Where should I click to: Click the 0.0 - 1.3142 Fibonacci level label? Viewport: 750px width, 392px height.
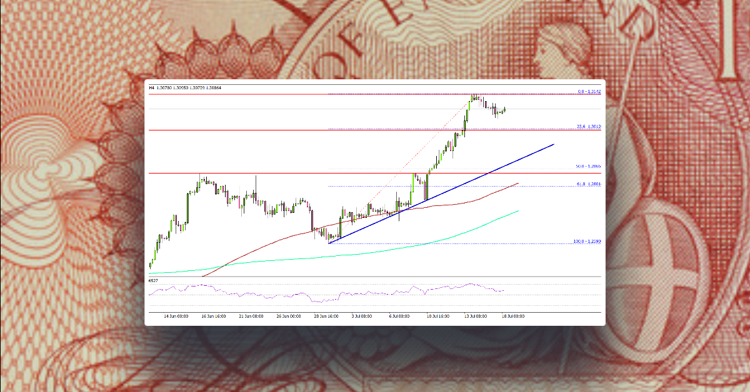(x=589, y=91)
